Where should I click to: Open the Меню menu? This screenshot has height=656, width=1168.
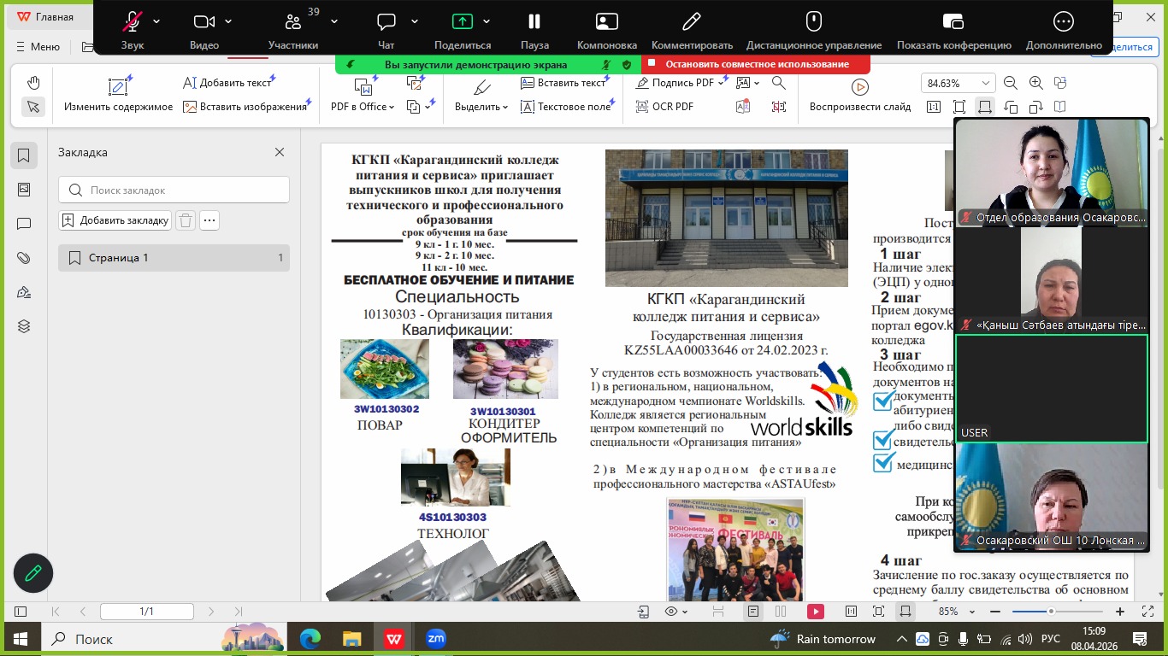[x=38, y=47]
